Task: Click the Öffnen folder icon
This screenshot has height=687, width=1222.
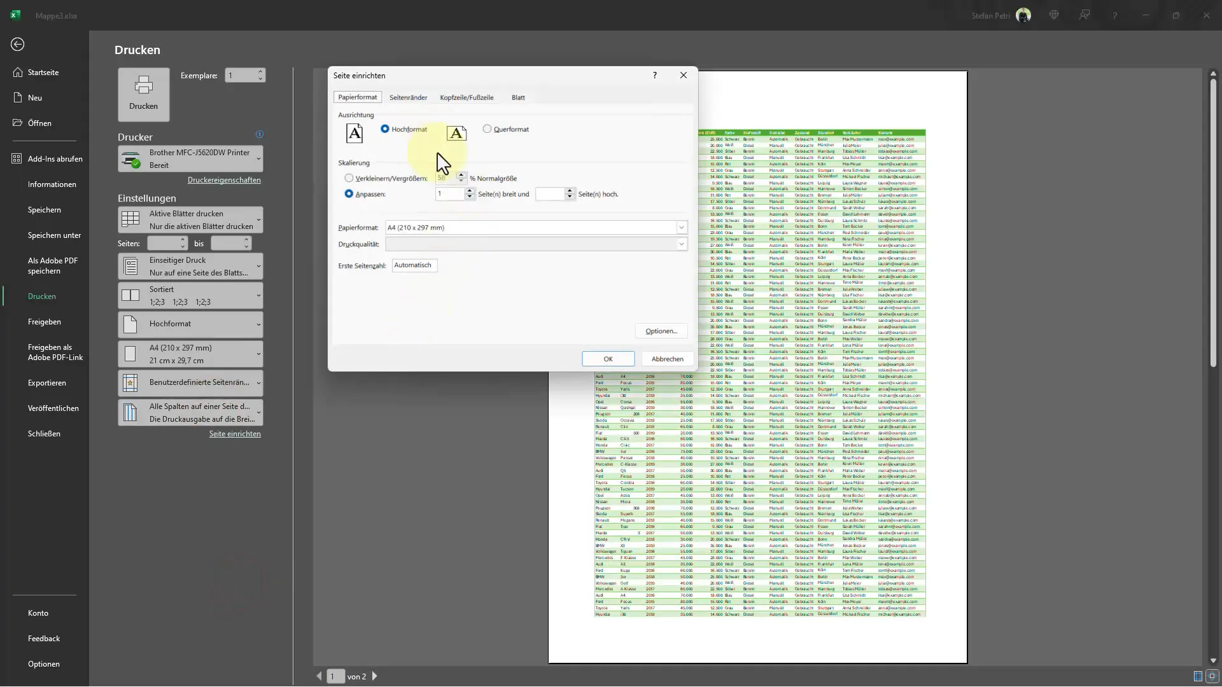Action: coord(18,123)
